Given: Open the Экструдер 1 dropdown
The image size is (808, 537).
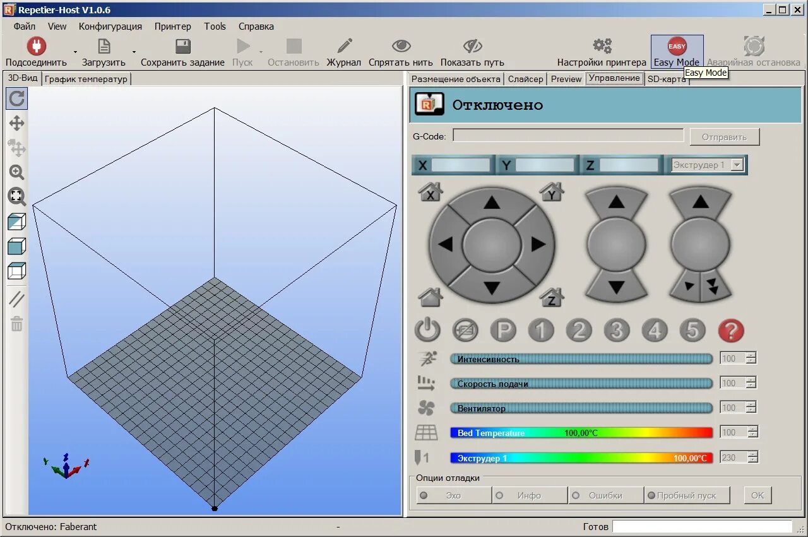Looking at the screenshot, I should click(x=708, y=165).
